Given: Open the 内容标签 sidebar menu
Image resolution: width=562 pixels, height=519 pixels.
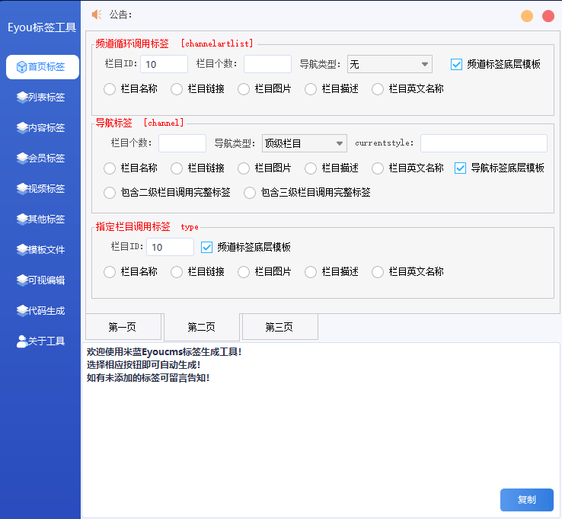Looking at the screenshot, I should [x=43, y=128].
